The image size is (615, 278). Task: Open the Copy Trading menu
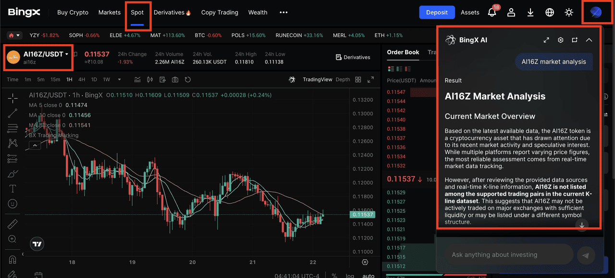click(220, 13)
